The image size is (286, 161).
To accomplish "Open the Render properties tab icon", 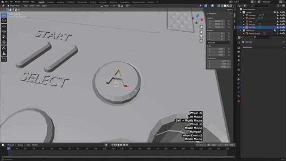I will click(239, 48).
